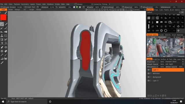Tick the Always checkbox
This screenshot has width=185, height=104.
click(76, 4)
